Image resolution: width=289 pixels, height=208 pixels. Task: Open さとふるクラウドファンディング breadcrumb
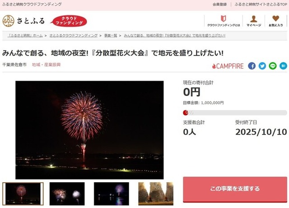[x=73, y=35]
